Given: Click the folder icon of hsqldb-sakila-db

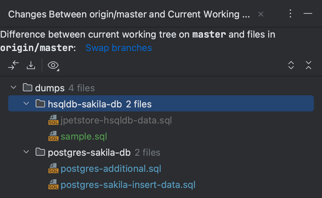Looking at the screenshot, I should [x=40, y=103].
